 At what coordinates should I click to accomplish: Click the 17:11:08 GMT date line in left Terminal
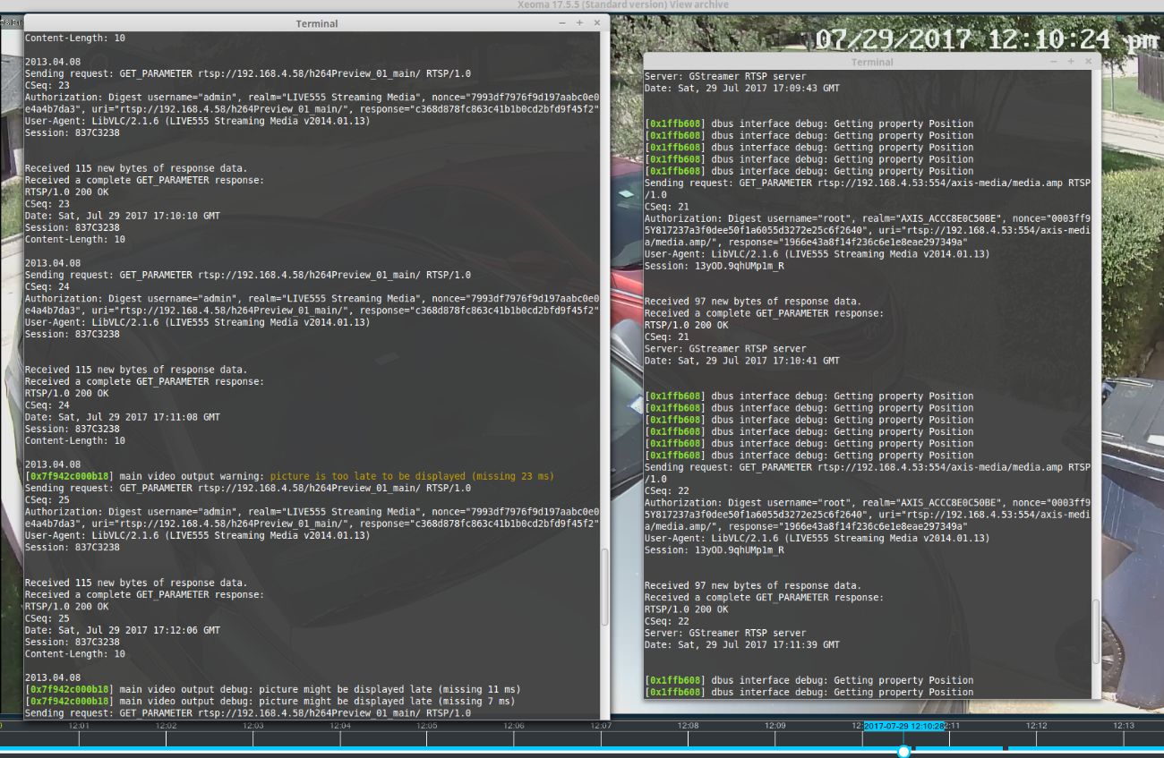pos(123,417)
